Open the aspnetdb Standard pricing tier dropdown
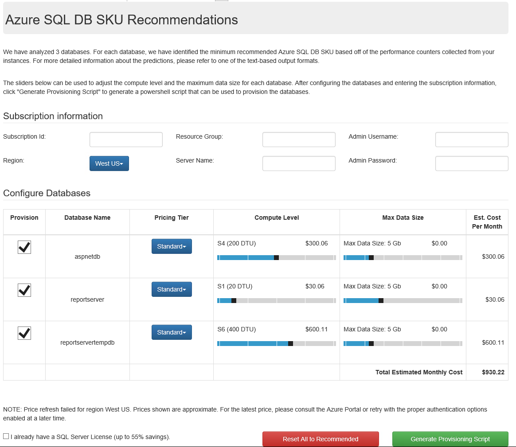The width and height of the screenshot is (516, 447). (x=172, y=246)
